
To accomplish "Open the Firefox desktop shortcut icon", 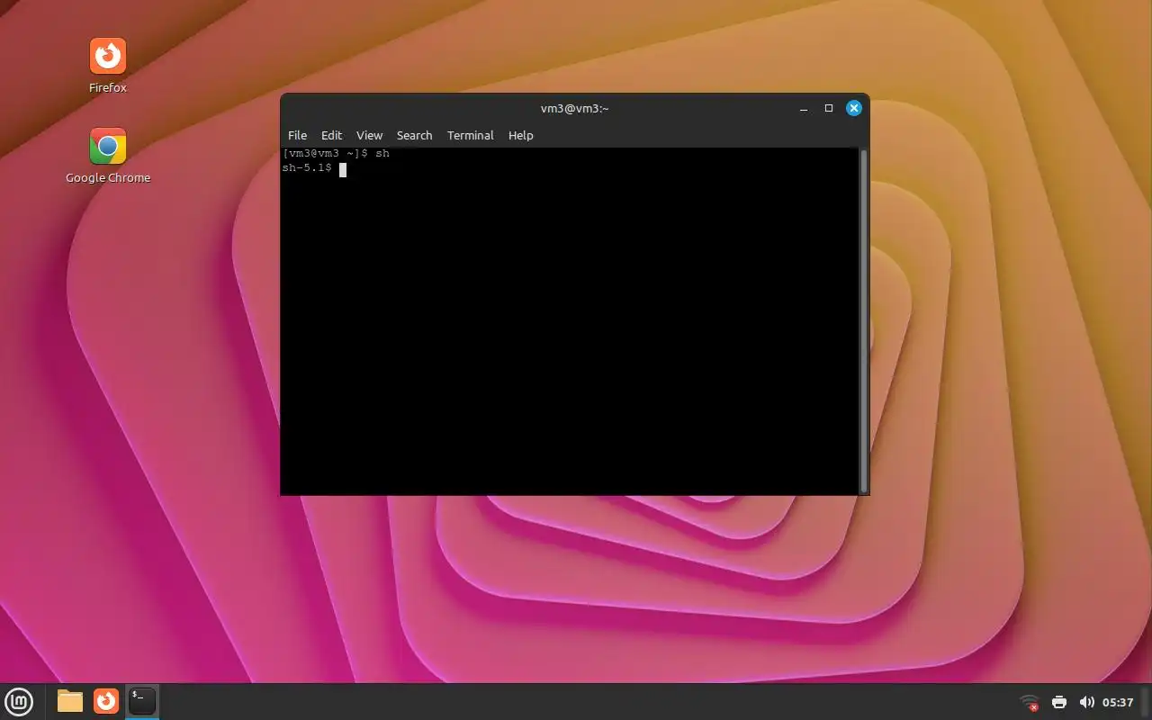I will [108, 56].
